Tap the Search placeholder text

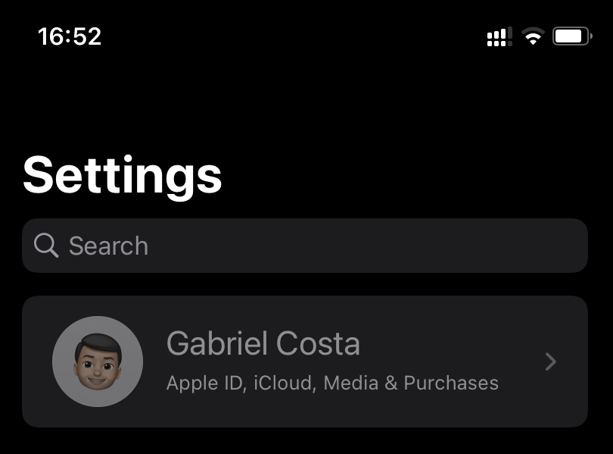coord(108,246)
